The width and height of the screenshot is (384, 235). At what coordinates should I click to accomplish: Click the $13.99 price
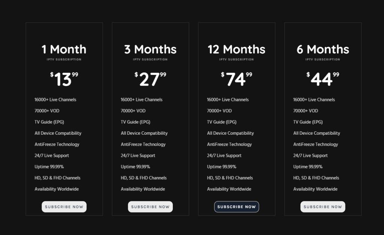coord(64,79)
